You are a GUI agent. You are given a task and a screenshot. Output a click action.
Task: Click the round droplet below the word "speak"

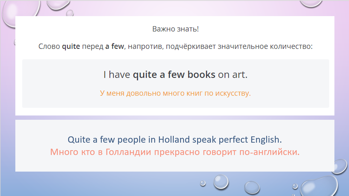pos(221,182)
